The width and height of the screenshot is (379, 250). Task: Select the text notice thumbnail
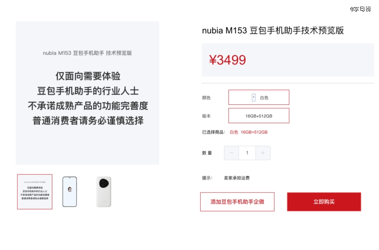pos(35,192)
